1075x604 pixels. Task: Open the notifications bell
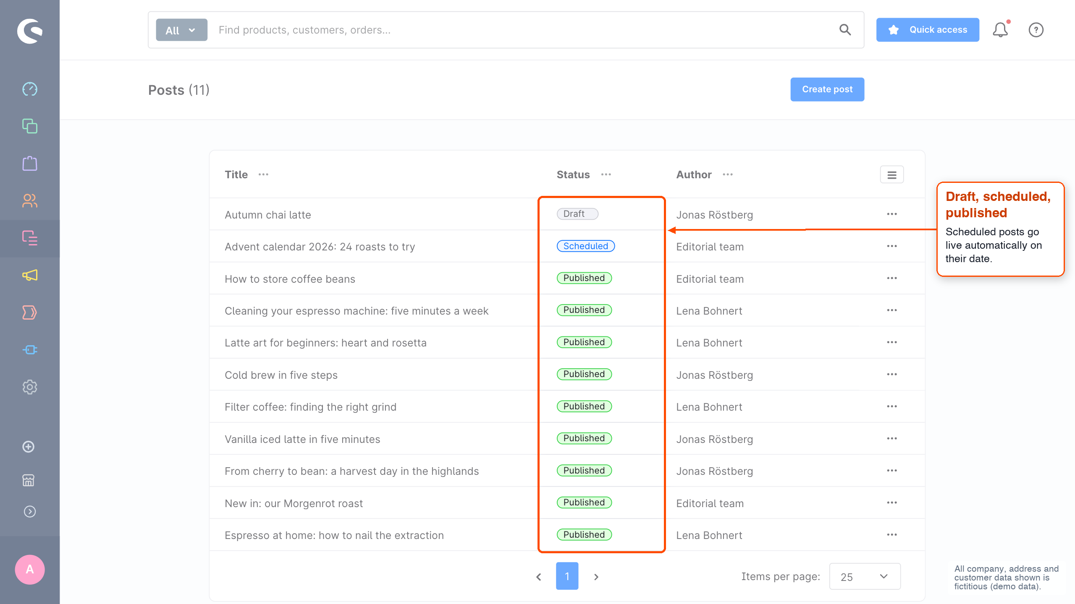click(x=1000, y=30)
